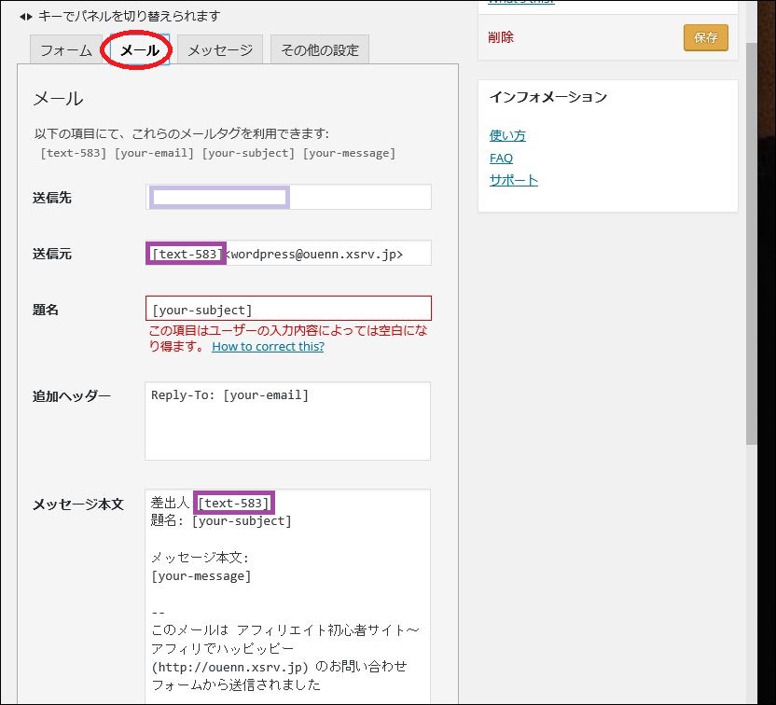Click the (http://ouenn.xsrv.jp) line in message body
Viewport: 776px width, 705px height.
coord(279,667)
